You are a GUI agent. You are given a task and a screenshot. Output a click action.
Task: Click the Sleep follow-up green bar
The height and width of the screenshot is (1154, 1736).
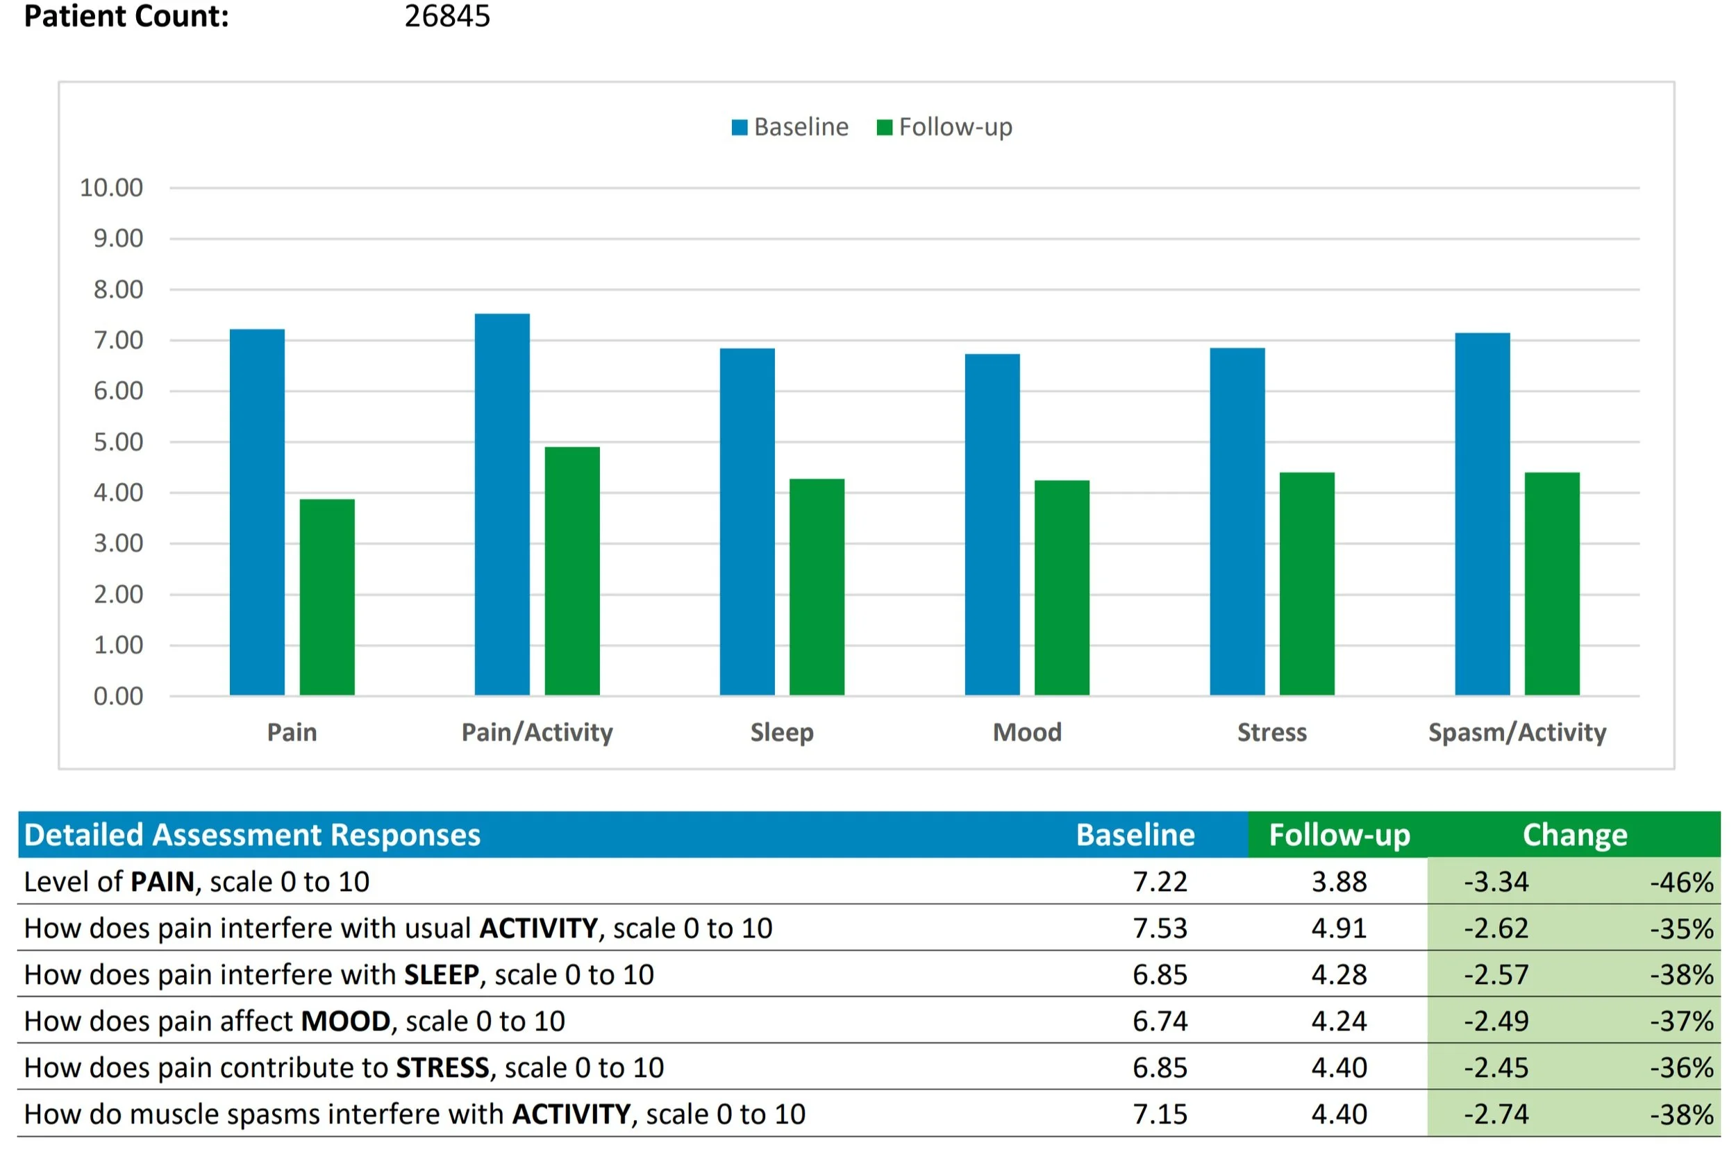click(816, 586)
